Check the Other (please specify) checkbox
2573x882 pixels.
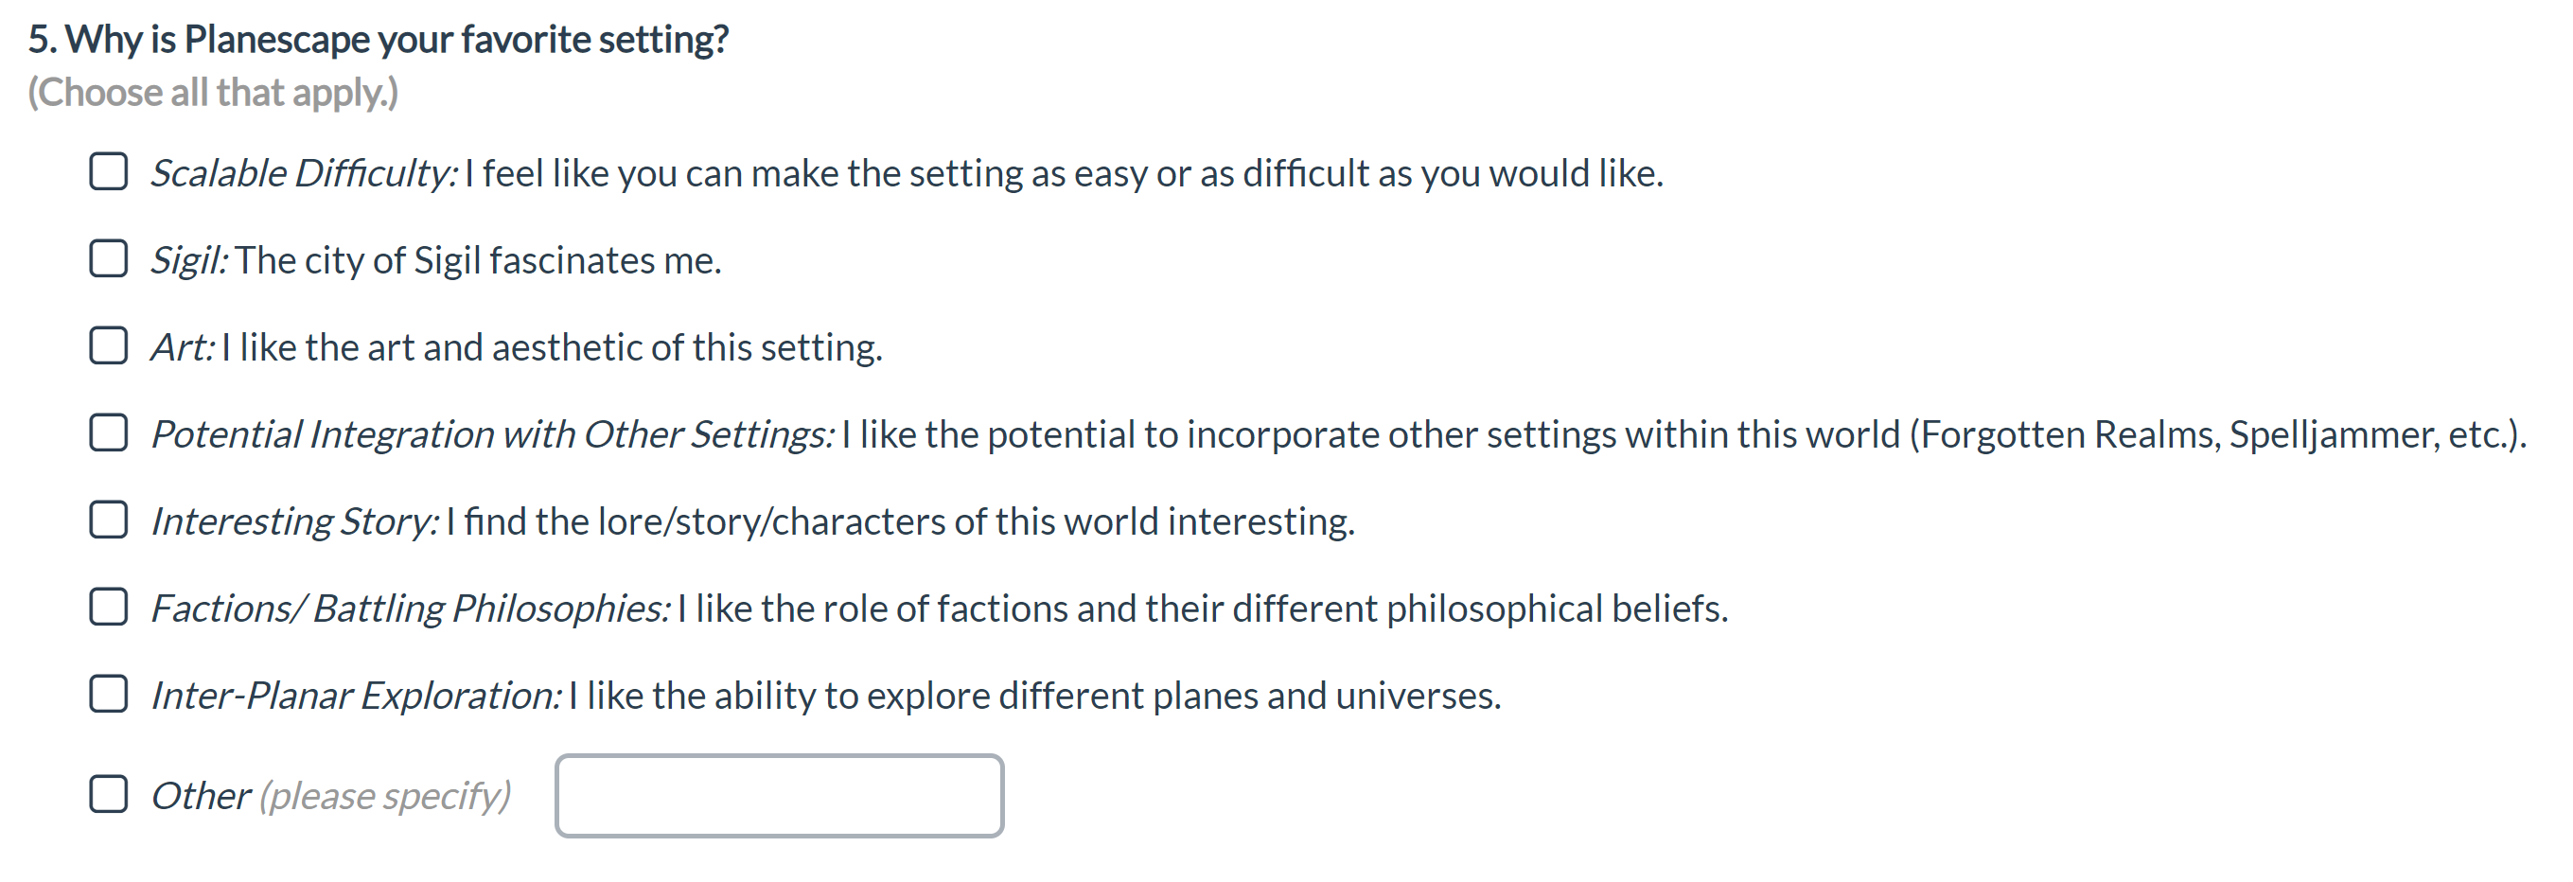click(x=108, y=794)
